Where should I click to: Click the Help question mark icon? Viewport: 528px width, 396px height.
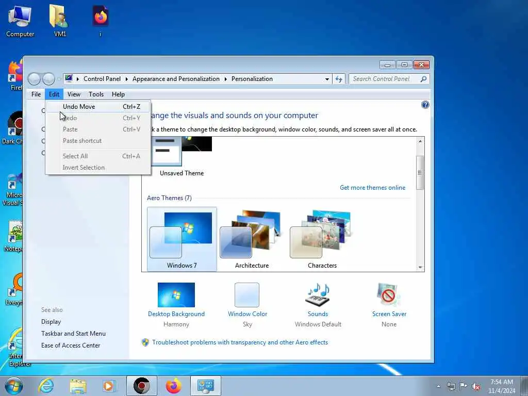425,105
